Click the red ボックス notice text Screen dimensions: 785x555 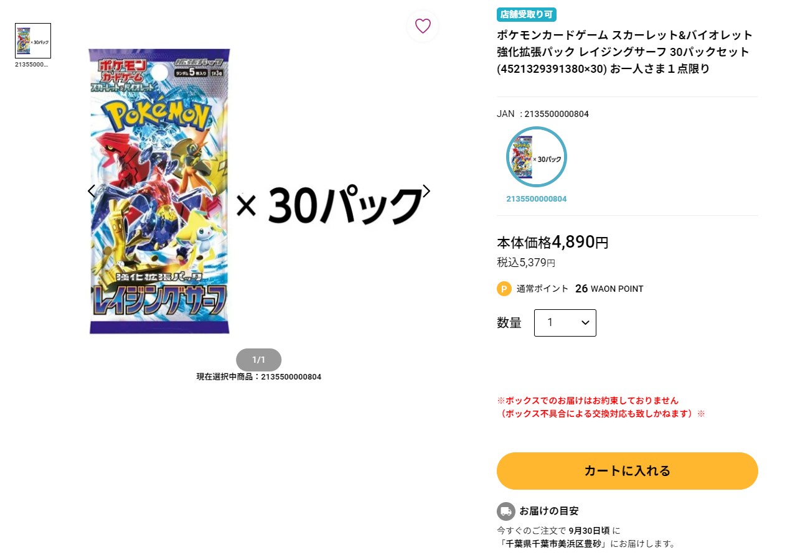(x=601, y=407)
